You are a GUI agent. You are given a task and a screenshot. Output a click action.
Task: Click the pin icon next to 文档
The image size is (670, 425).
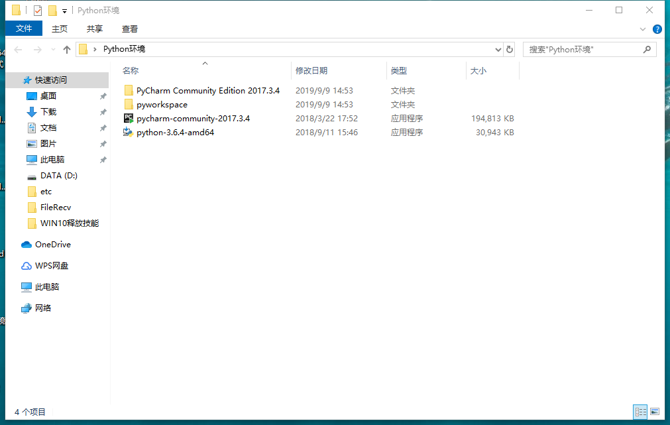tap(103, 128)
